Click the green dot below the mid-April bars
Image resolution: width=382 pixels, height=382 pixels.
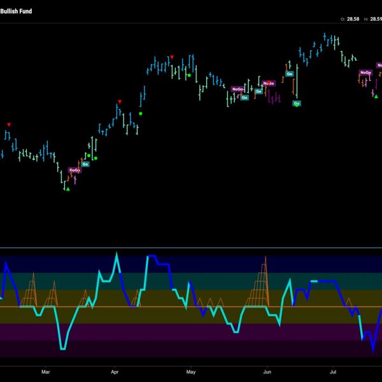coord(140,113)
